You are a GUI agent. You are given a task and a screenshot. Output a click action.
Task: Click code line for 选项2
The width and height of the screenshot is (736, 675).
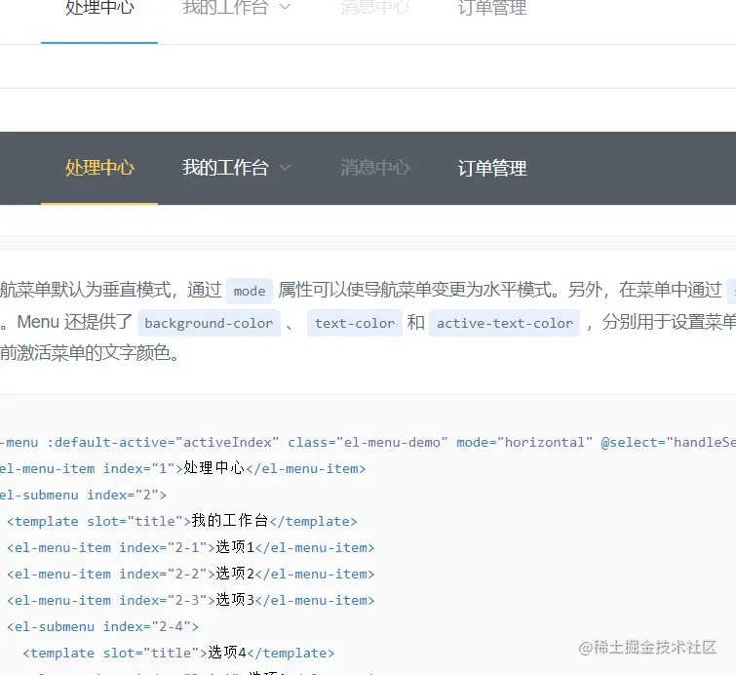click(x=190, y=574)
